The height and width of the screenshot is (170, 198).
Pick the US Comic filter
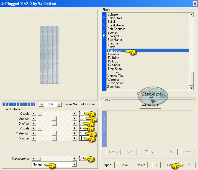(x=114, y=72)
